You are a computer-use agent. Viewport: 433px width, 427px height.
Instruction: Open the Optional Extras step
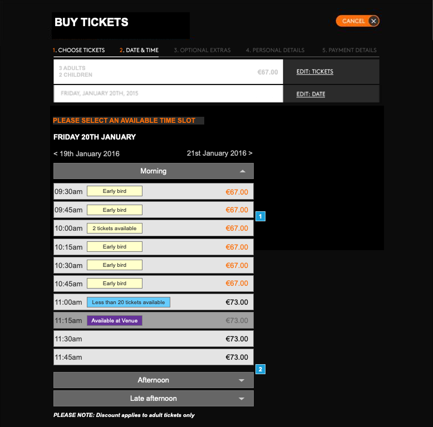click(x=202, y=50)
